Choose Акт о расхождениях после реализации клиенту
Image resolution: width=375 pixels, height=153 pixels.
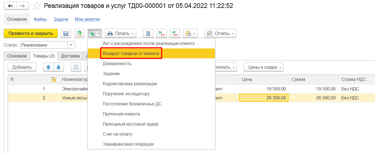151,43
